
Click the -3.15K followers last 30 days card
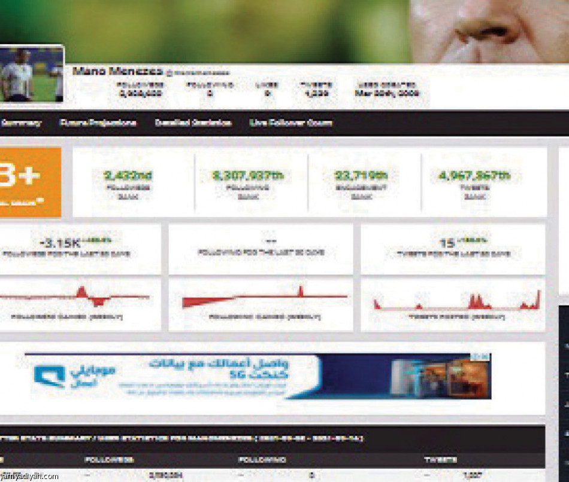click(80, 249)
